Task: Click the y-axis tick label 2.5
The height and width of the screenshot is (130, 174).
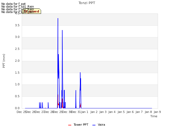Action: (x=17, y=49)
